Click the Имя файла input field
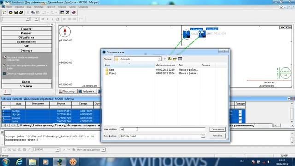 coord(163,130)
